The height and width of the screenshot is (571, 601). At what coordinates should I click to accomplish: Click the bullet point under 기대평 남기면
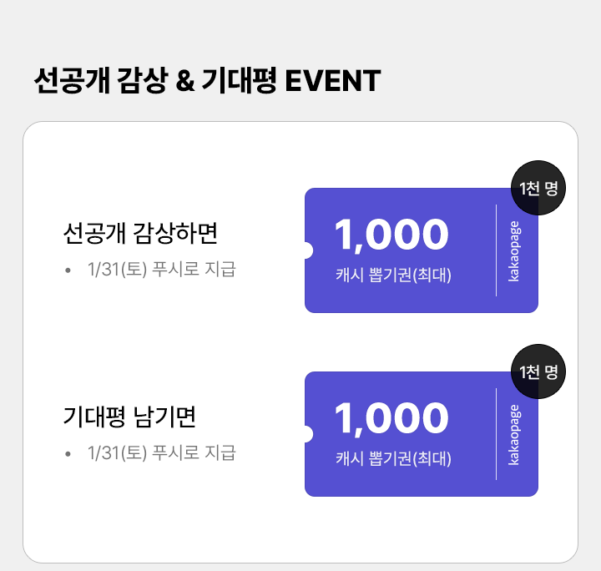(68, 454)
